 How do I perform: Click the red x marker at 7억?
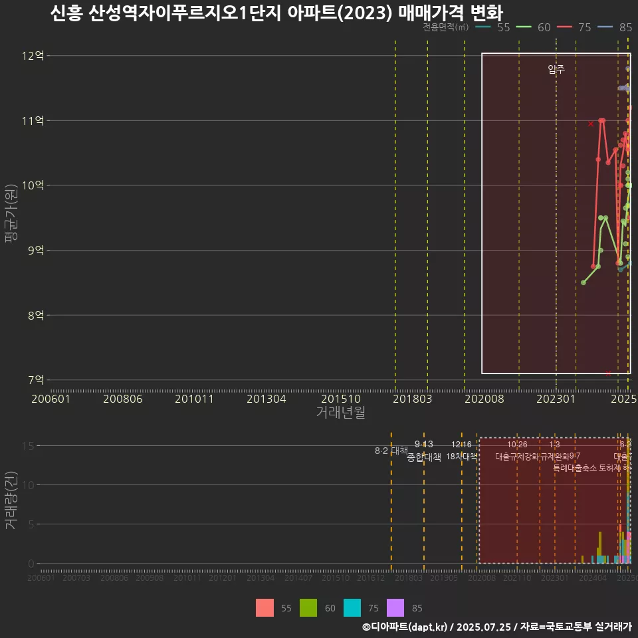[x=608, y=373]
